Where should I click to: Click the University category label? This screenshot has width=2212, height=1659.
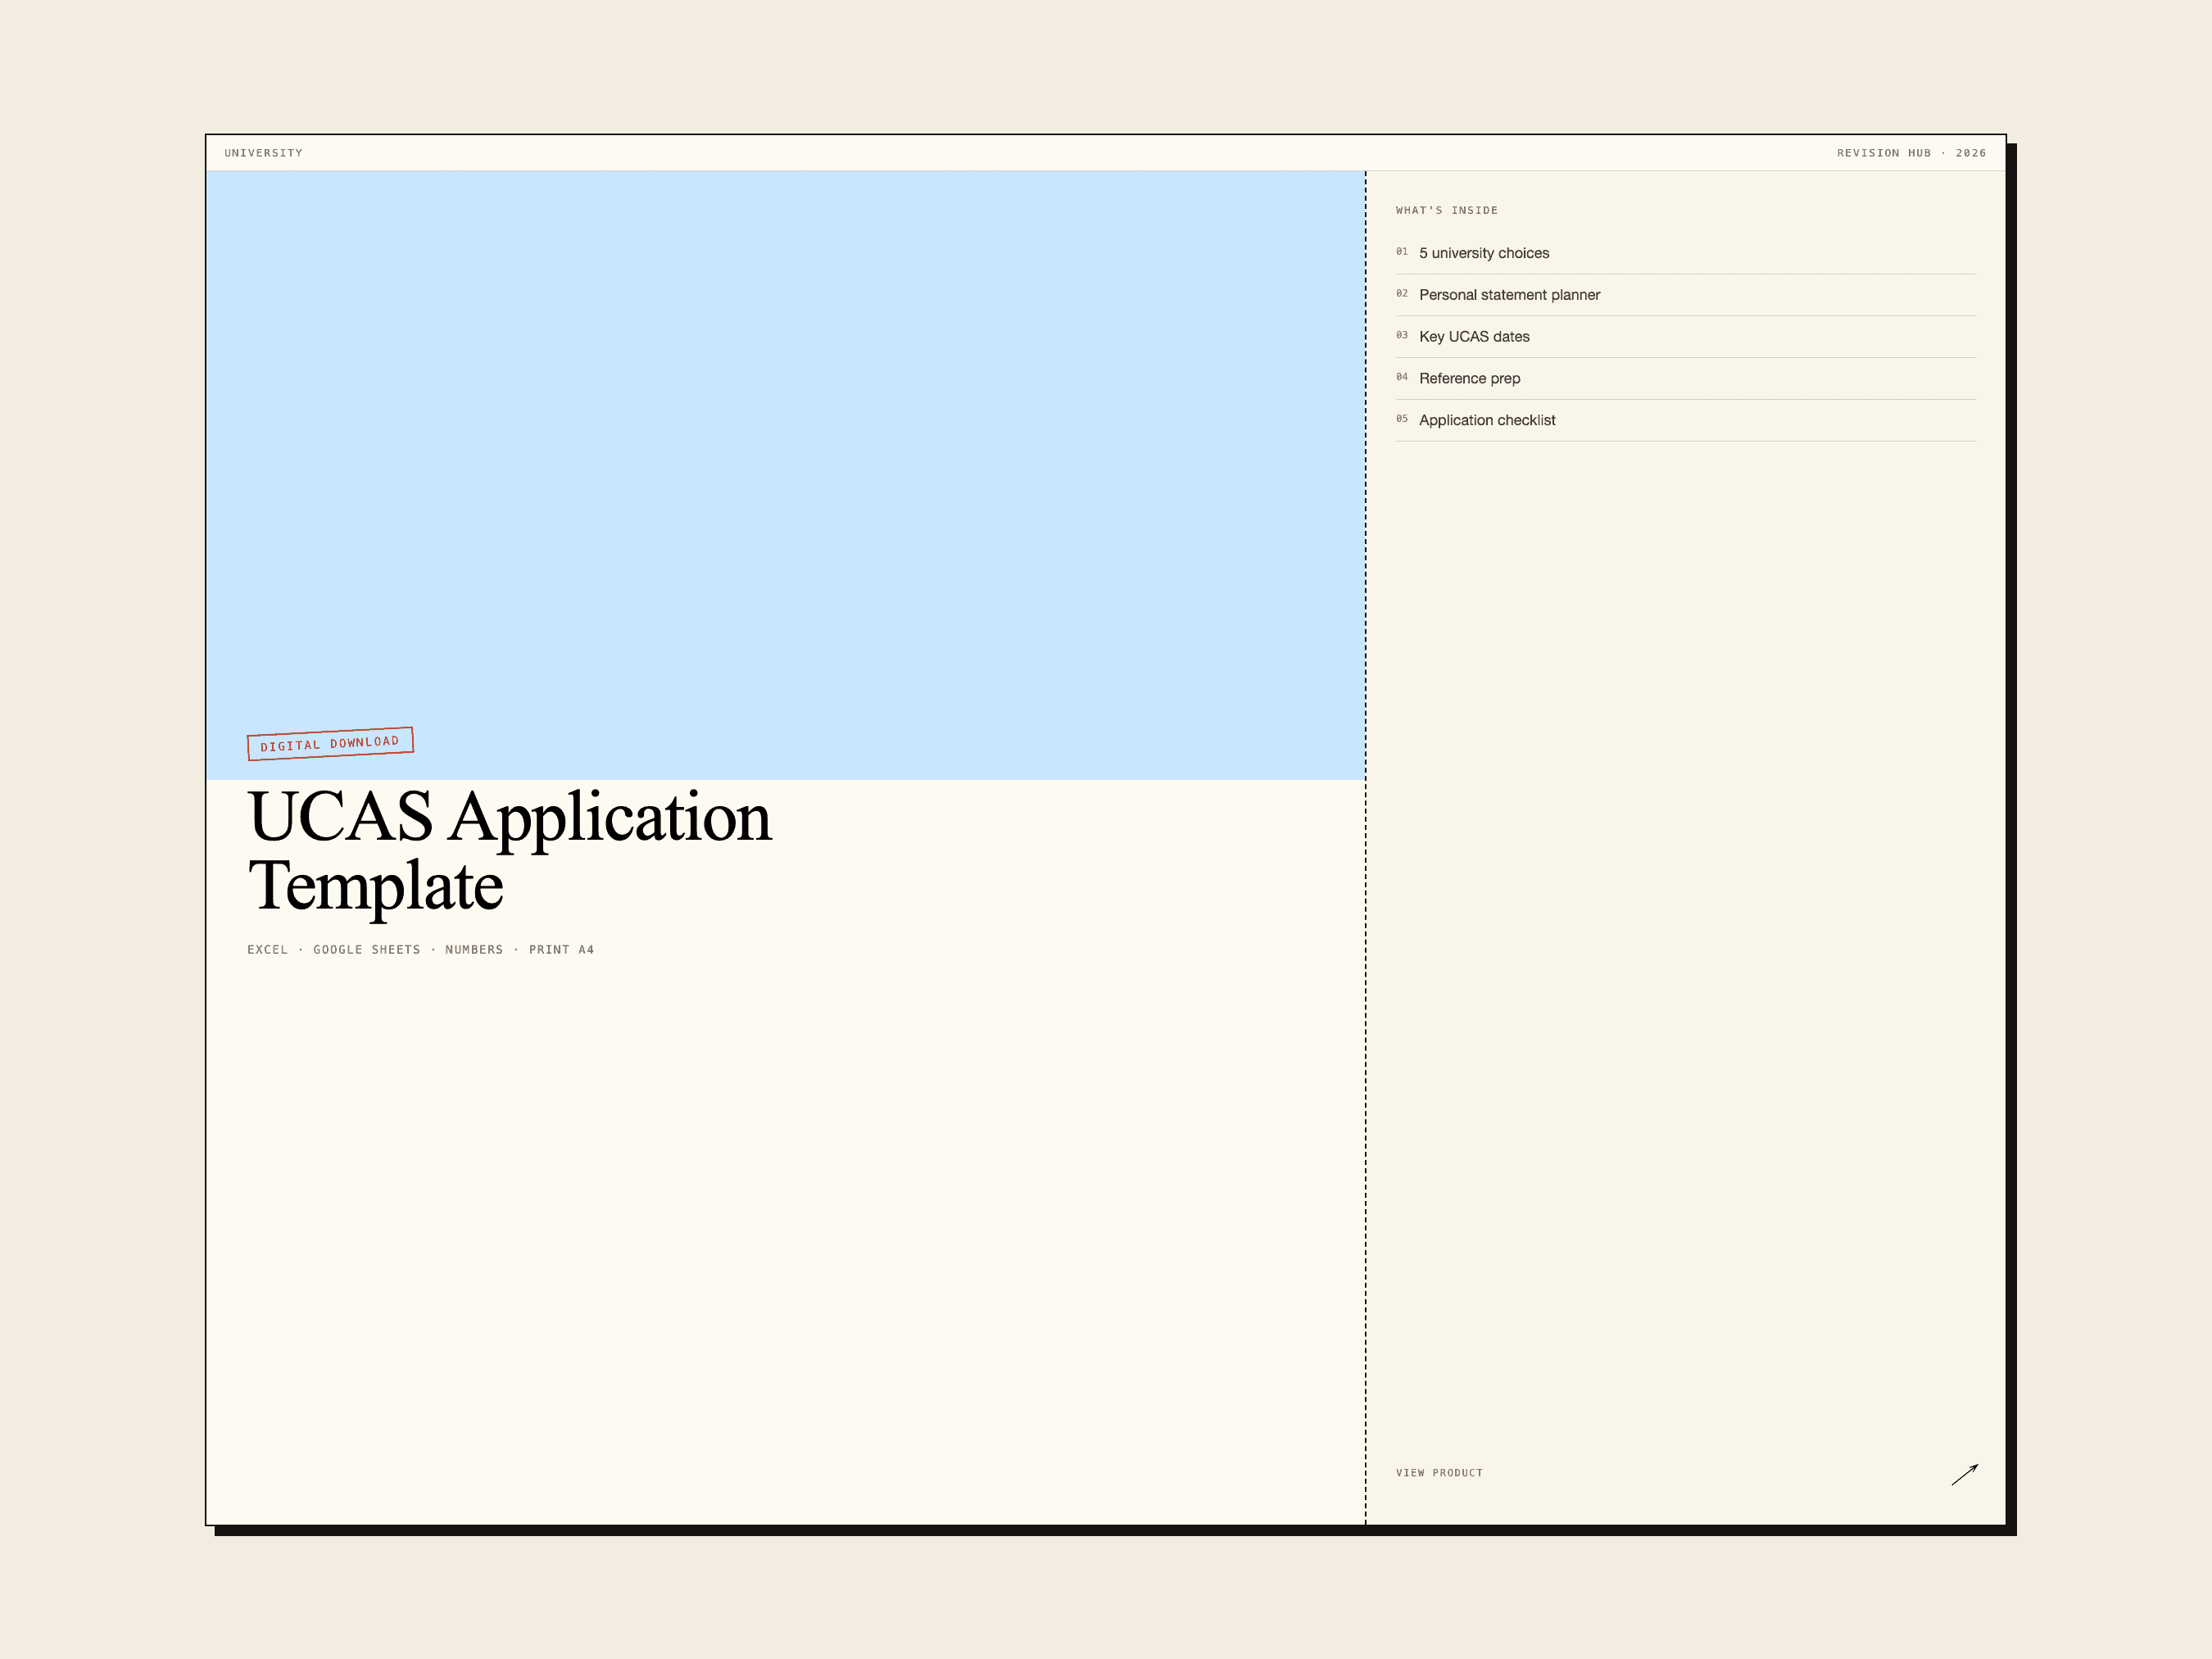(x=263, y=153)
